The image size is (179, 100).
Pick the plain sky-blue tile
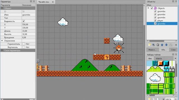click(x=149, y=63)
